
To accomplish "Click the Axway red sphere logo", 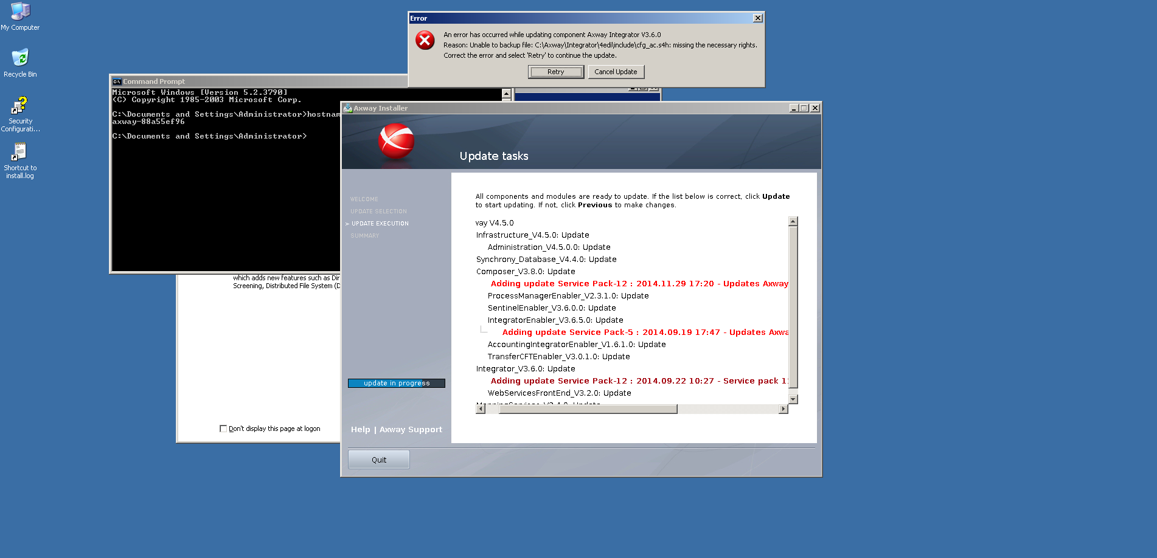I will [396, 141].
